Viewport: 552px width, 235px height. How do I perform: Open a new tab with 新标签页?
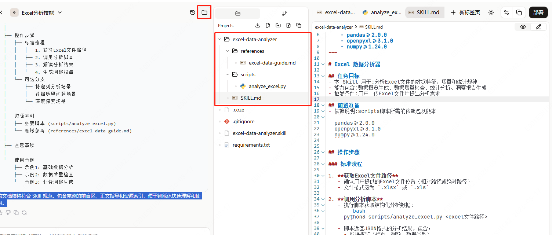[465, 12]
